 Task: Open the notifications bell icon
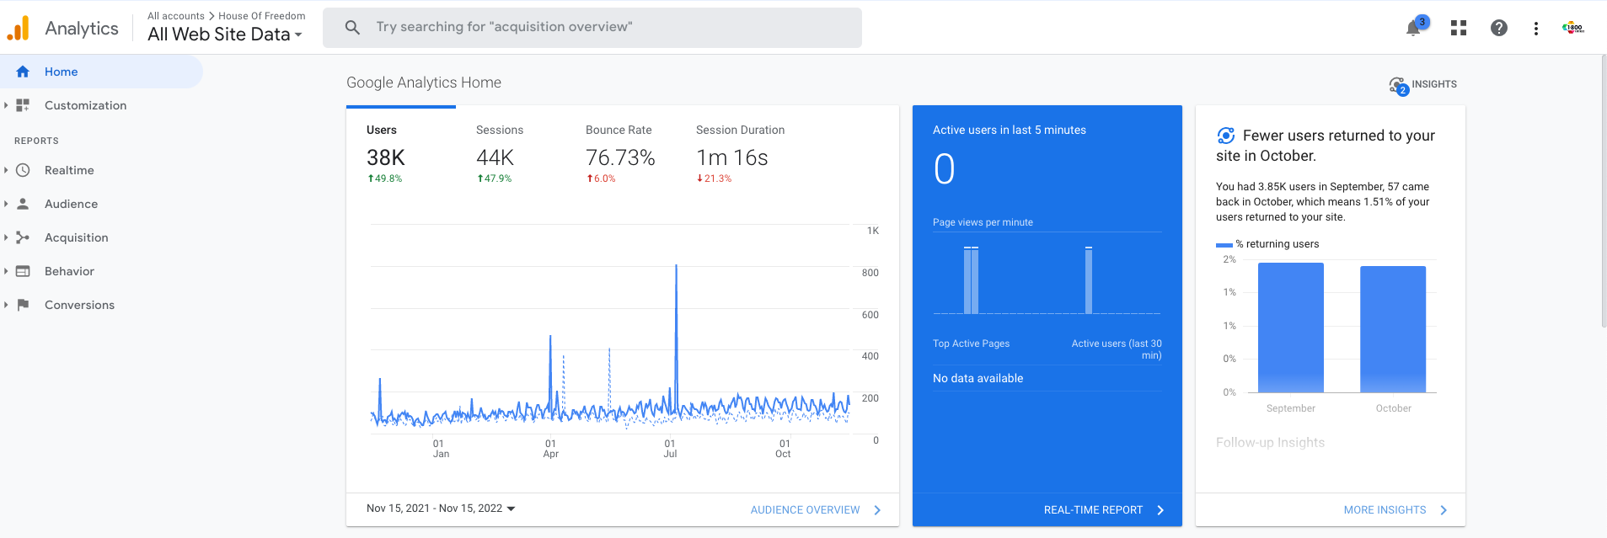click(x=1414, y=28)
